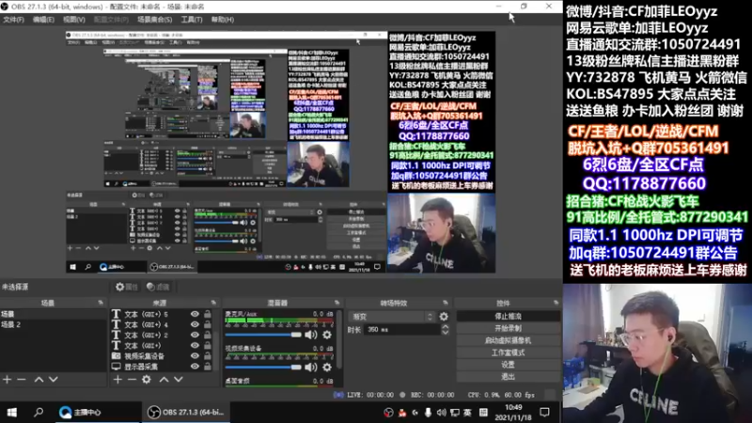Open the 编辑(E) menu
This screenshot has height=423, width=752.
(x=43, y=20)
